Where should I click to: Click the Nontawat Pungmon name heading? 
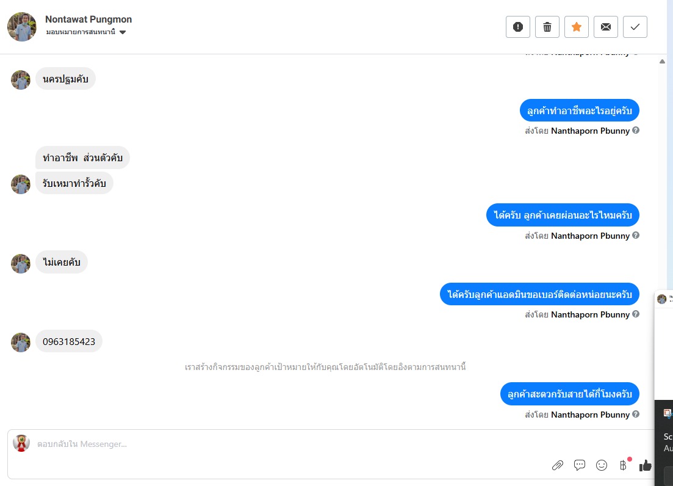click(x=88, y=20)
